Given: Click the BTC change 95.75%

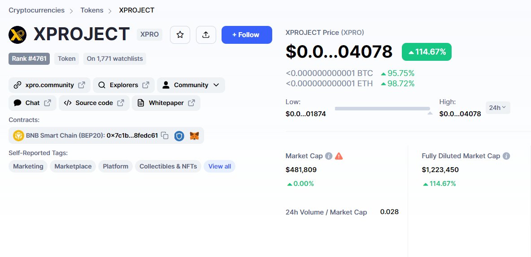Looking at the screenshot, I should (x=397, y=73).
